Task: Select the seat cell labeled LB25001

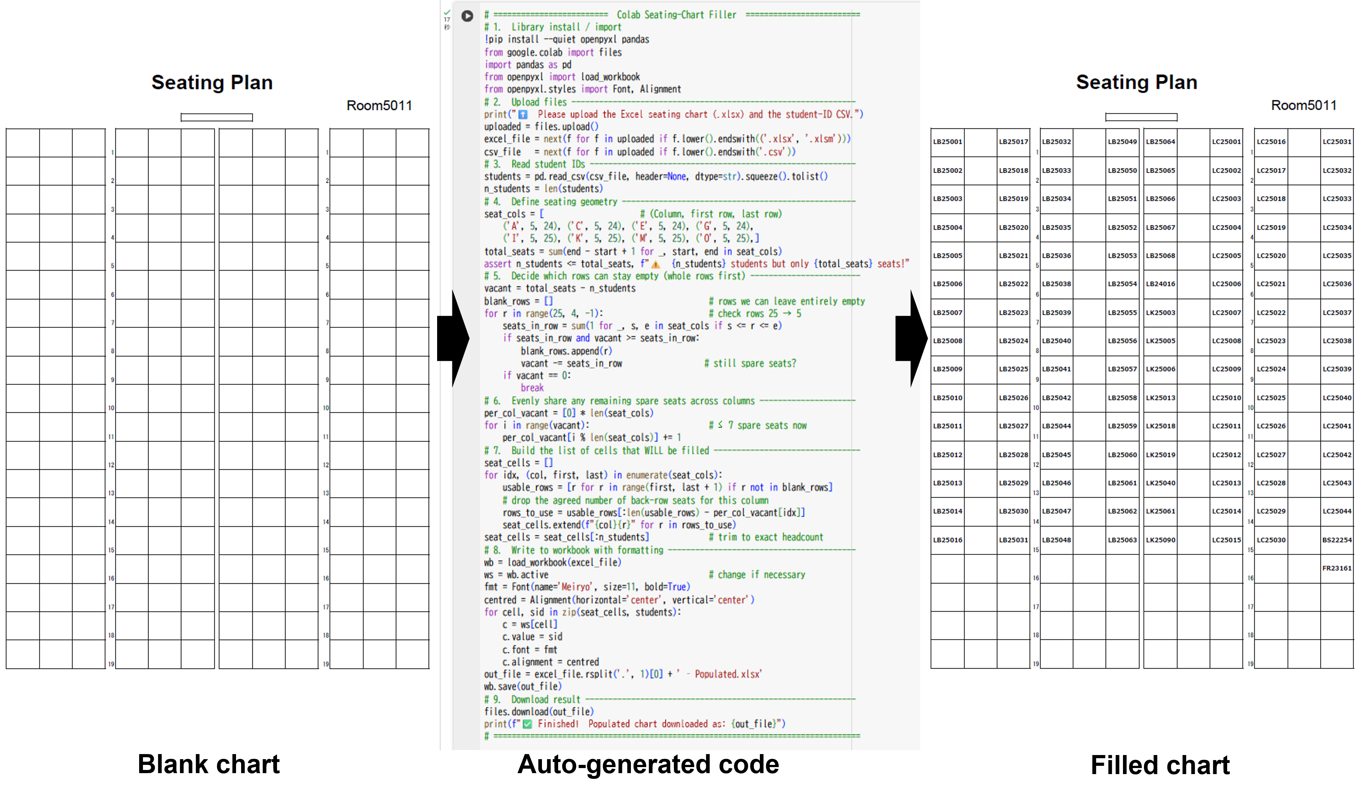Action: click(947, 142)
